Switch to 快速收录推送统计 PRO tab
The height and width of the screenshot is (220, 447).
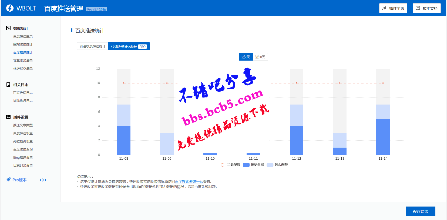click(x=129, y=46)
